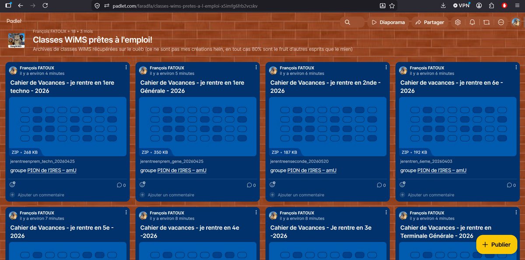This screenshot has height=260, width=525.
Task: Open the tab overview icon with the blue dot
Action: pyautogui.click(x=8, y=6)
